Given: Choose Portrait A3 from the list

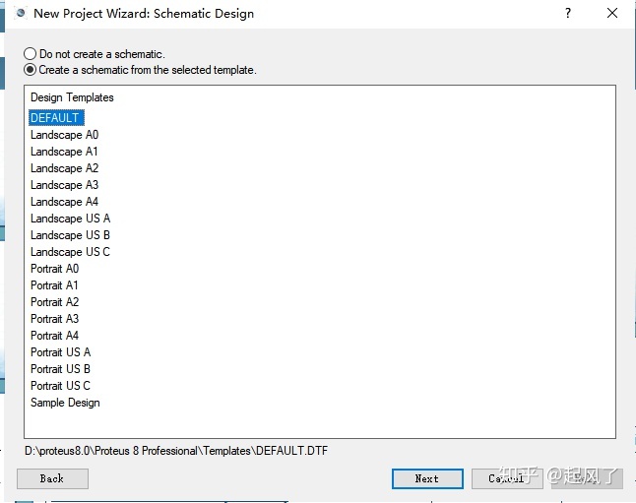Looking at the screenshot, I should tap(55, 319).
